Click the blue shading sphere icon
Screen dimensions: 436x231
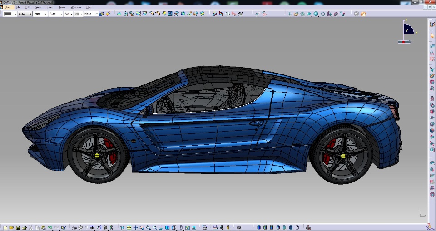316,14
